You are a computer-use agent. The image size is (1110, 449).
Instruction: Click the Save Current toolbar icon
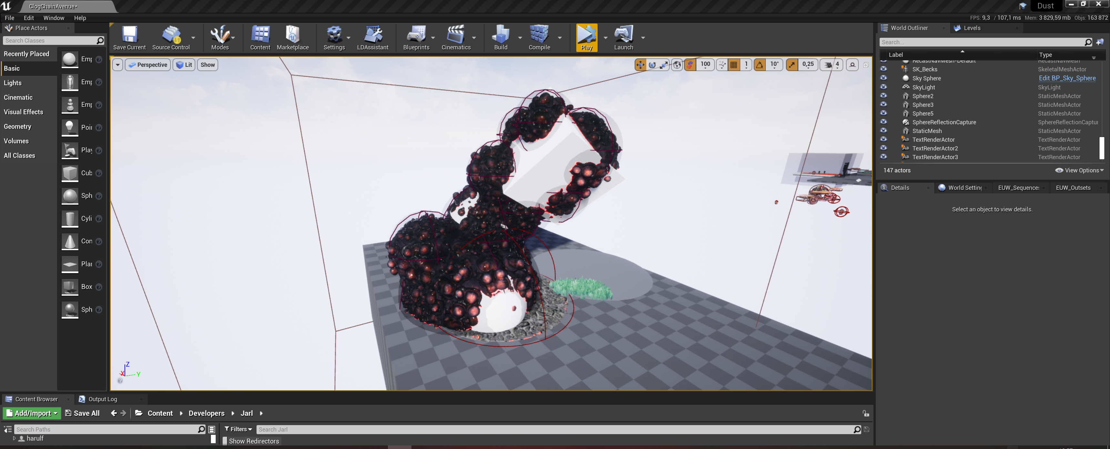(129, 38)
